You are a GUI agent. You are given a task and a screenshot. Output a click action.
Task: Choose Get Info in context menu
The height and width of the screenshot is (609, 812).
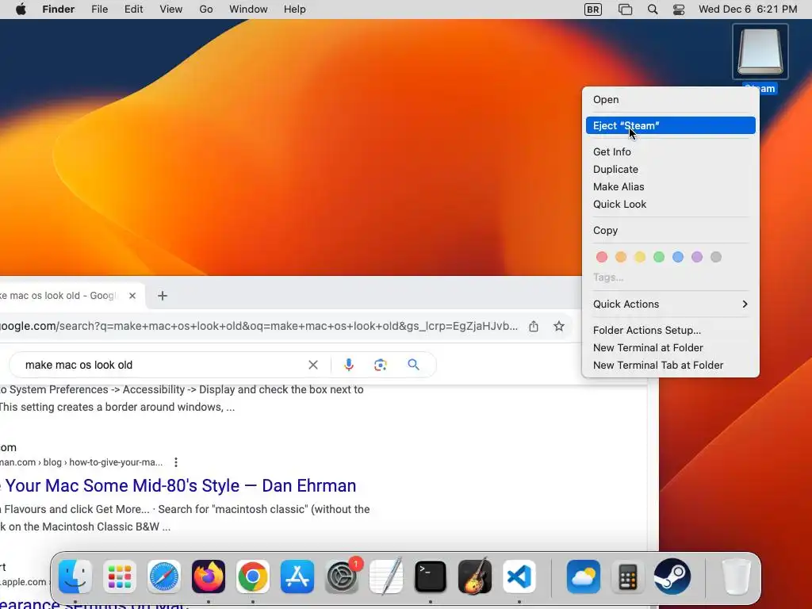[671, 151]
